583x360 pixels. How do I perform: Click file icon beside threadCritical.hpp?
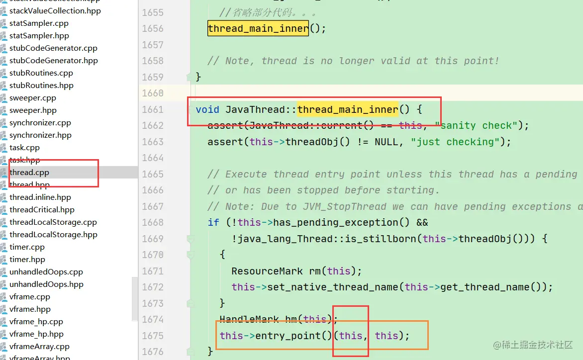tap(3, 209)
